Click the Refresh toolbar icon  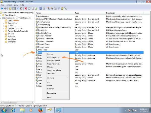tap(33, 9)
